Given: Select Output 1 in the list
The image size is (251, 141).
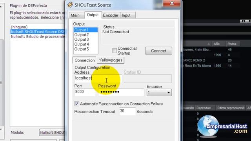Looking at the screenshot, I should (x=85, y=30).
